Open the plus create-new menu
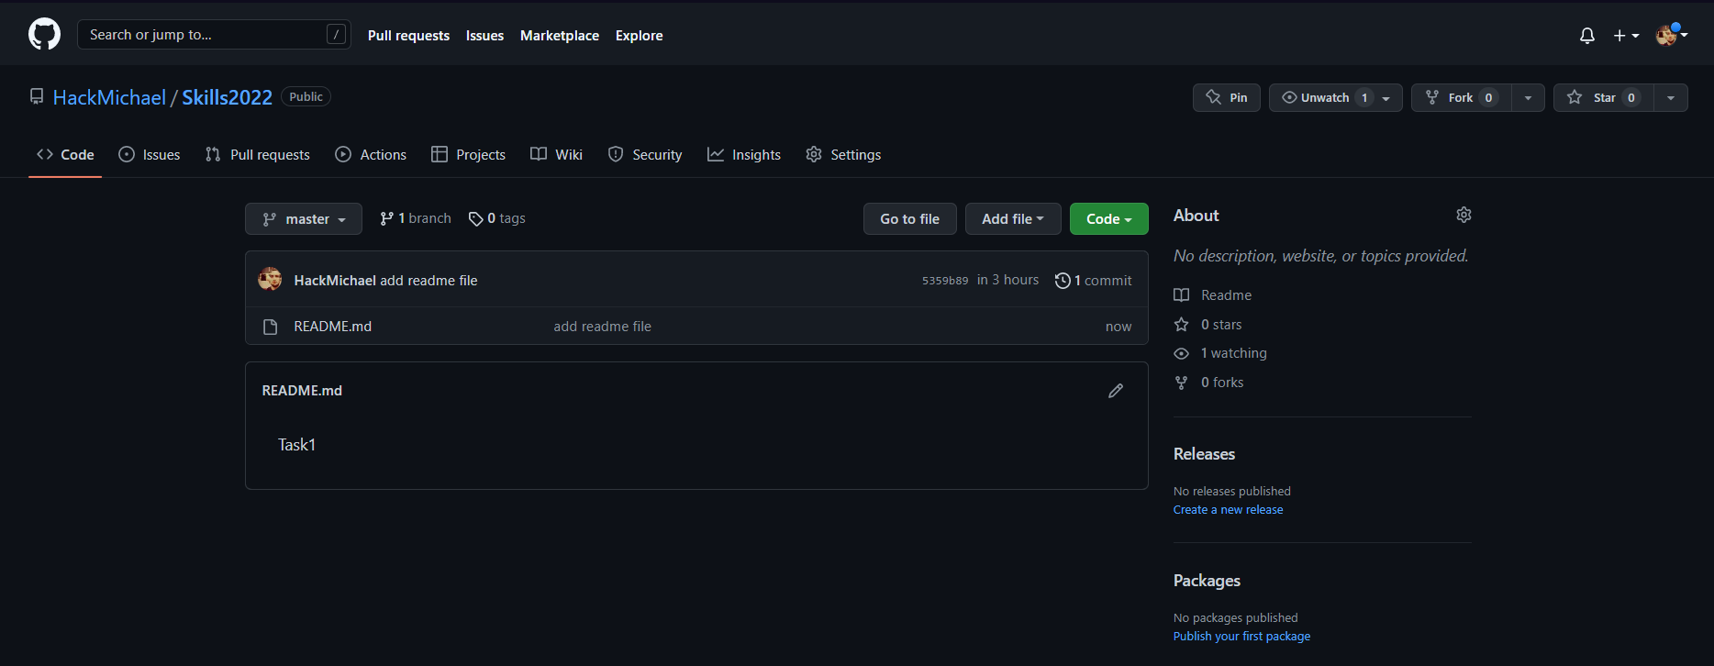Screen dimensions: 1714x666 coord(1626,36)
